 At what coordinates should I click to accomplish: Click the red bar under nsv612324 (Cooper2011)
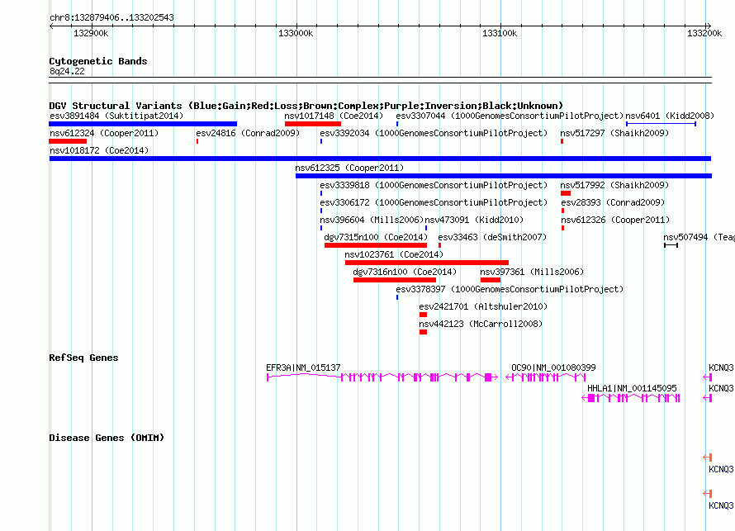click(x=68, y=141)
